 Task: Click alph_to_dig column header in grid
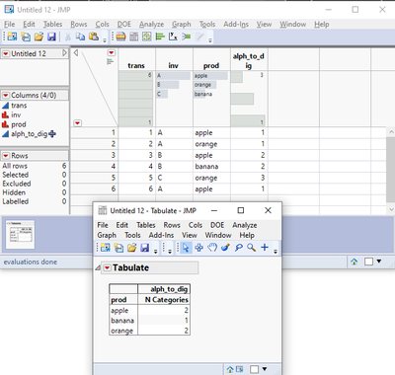pos(249,61)
